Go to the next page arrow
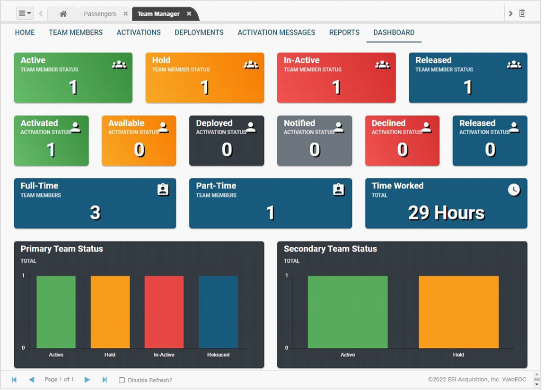544x390 pixels. click(87, 380)
